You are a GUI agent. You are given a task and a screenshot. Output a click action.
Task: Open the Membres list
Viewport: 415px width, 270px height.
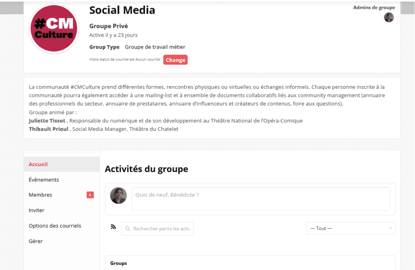[x=41, y=195]
